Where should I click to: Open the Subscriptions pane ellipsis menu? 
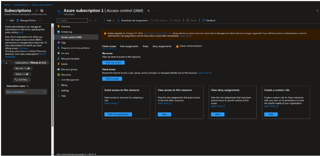[40, 20]
